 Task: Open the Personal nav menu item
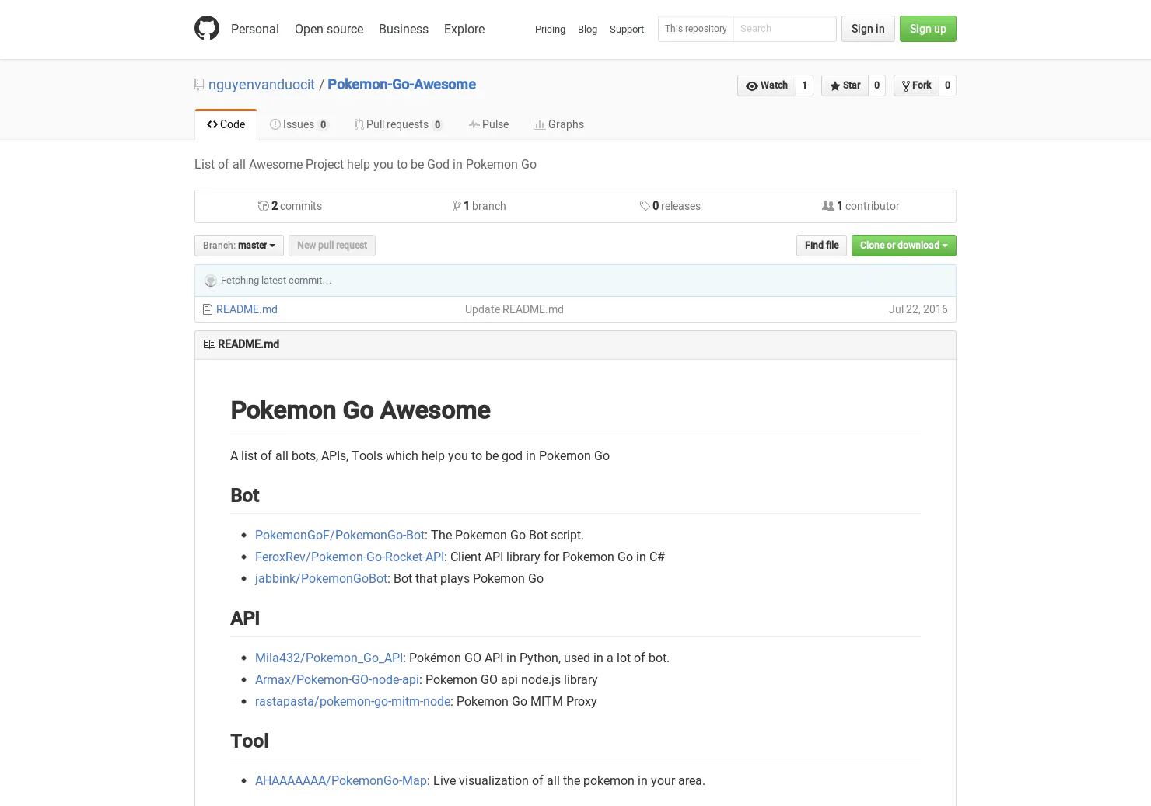(x=255, y=29)
